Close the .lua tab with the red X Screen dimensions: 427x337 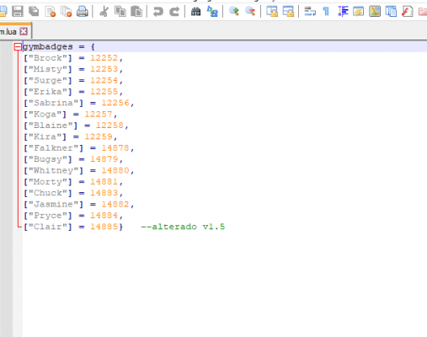[24, 31]
